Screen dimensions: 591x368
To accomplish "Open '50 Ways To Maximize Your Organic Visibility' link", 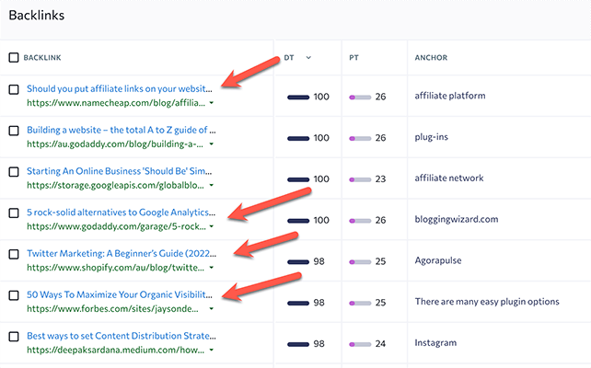I will click(120, 295).
